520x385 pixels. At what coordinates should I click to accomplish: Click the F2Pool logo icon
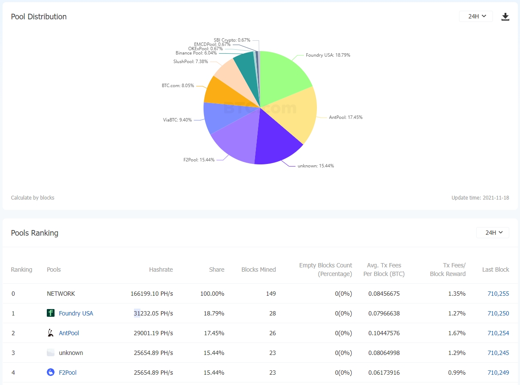[x=51, y=373]
